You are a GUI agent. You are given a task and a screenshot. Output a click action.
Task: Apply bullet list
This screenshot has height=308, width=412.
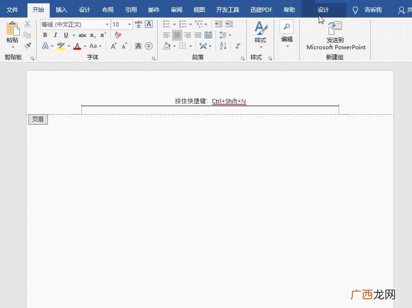tap(167, 24)
